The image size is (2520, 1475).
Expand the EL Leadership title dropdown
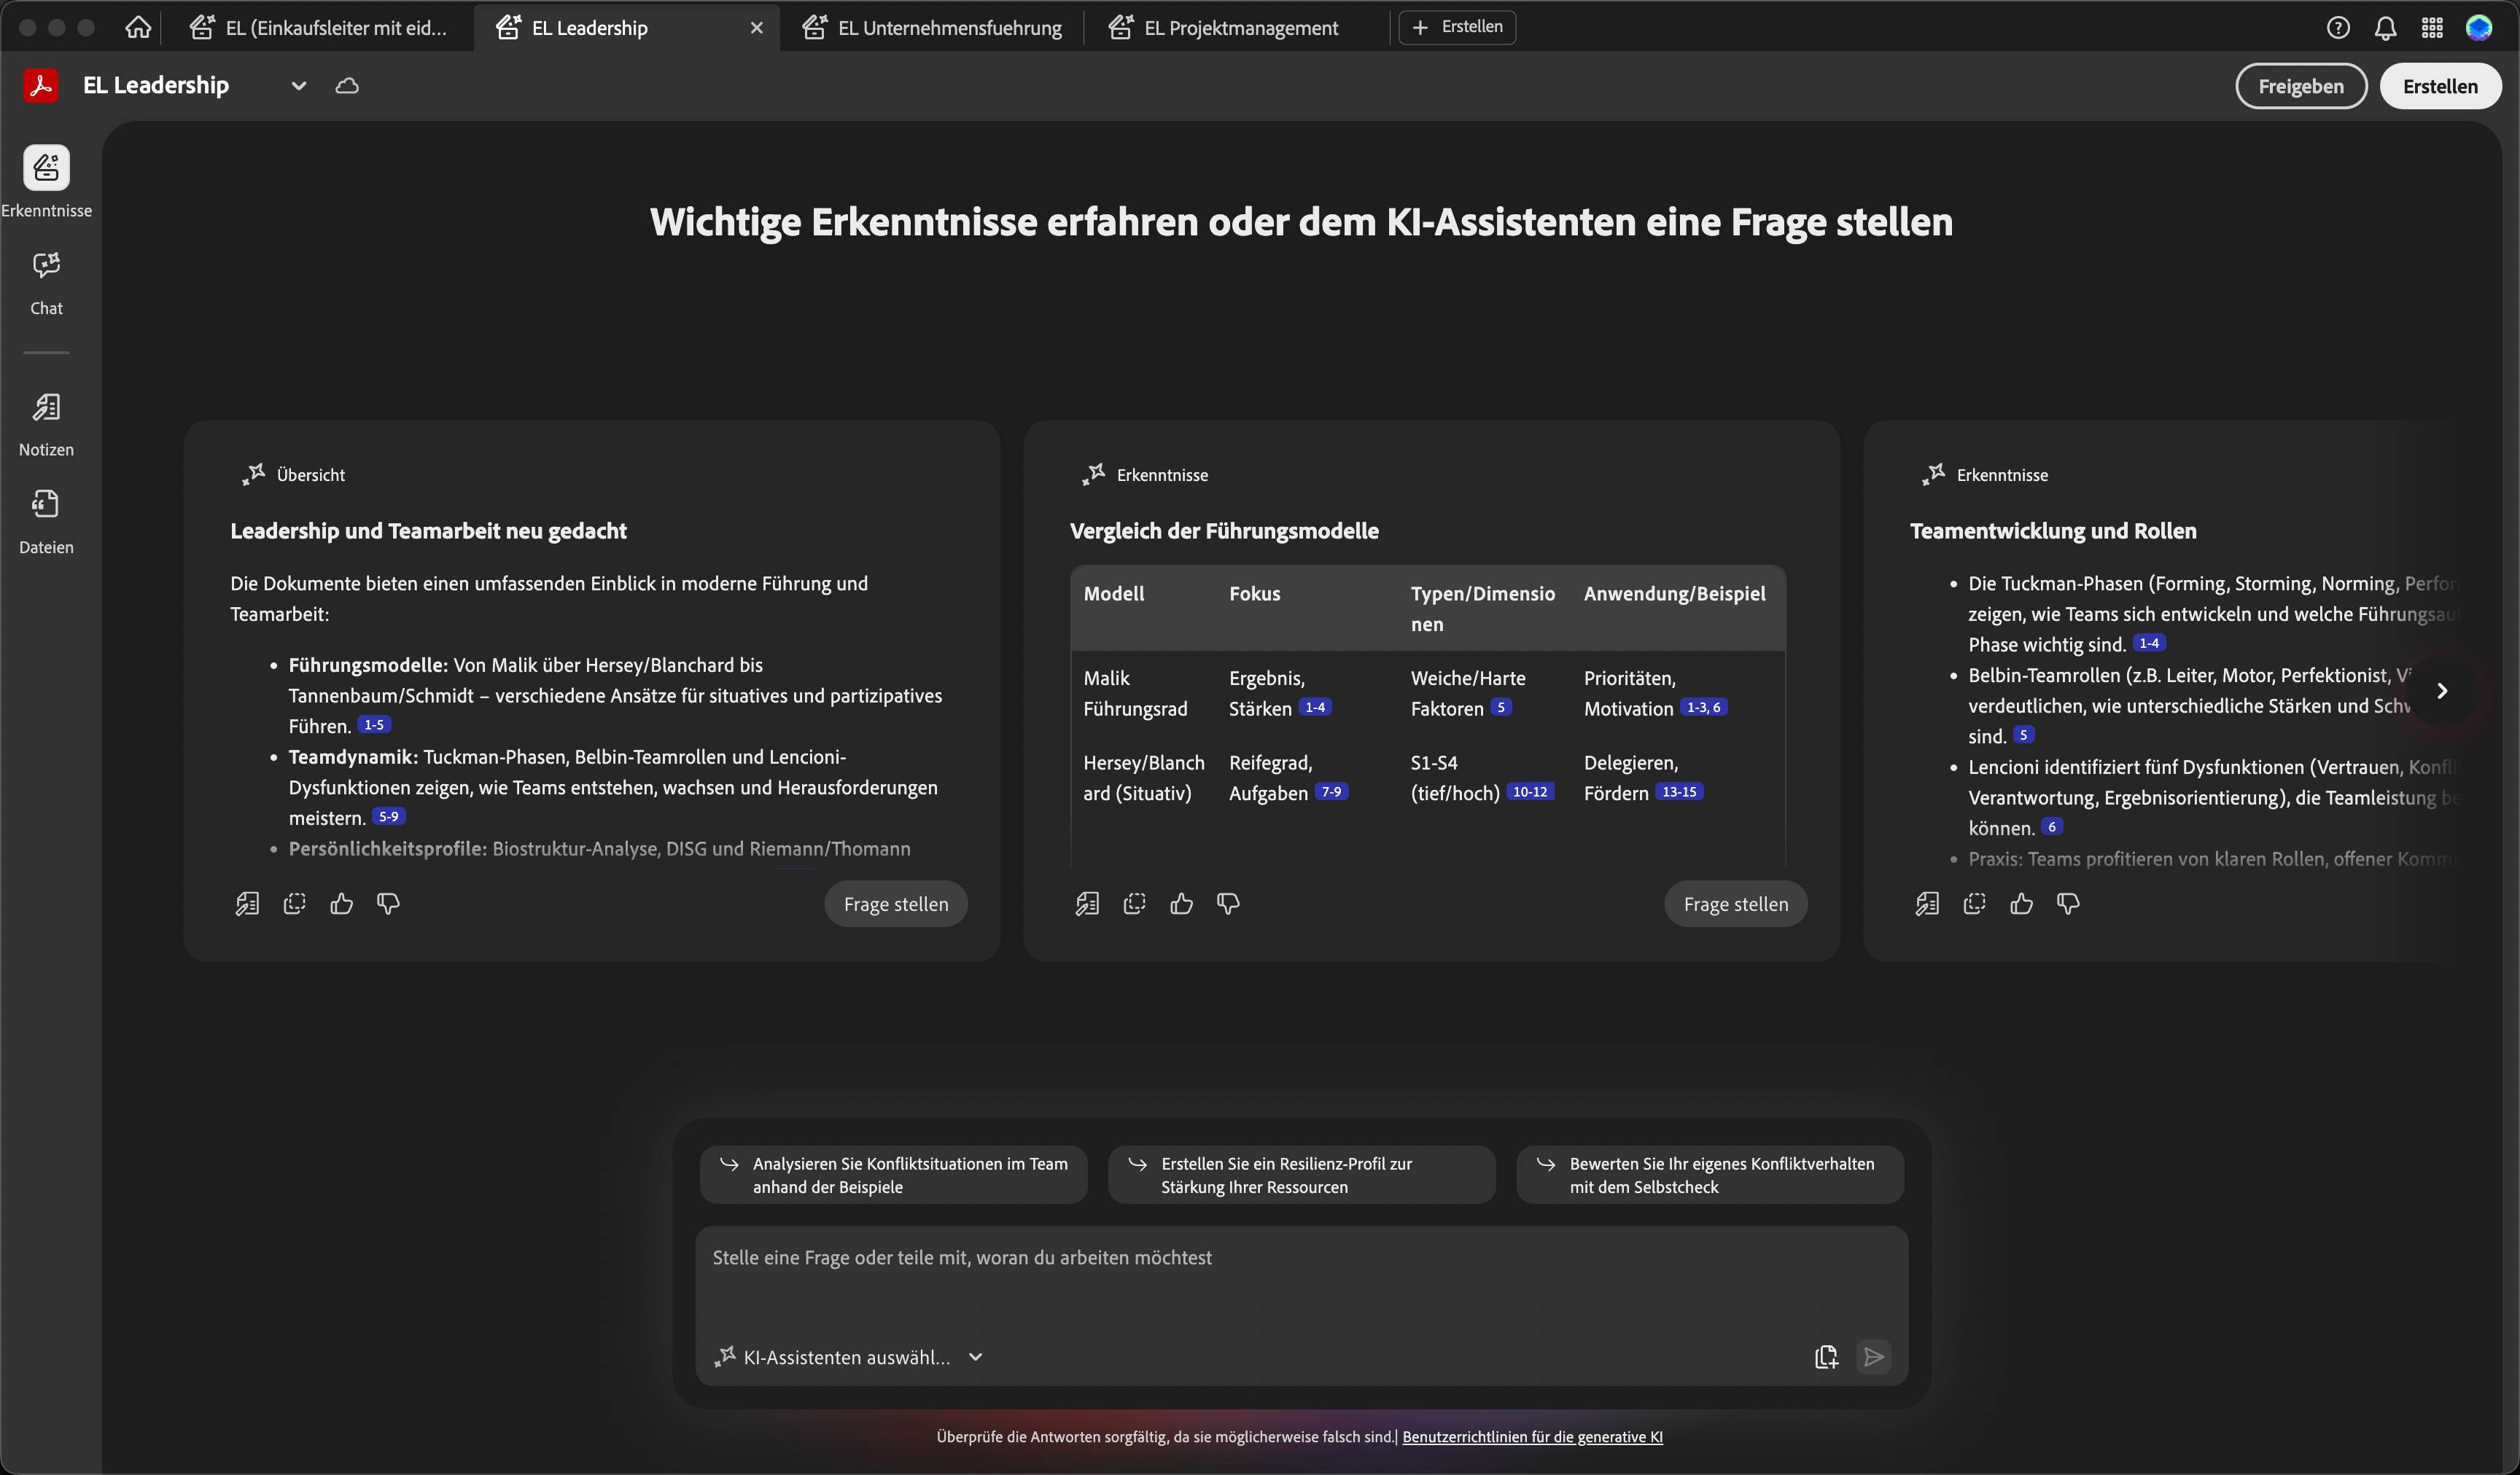coord(298,86)
